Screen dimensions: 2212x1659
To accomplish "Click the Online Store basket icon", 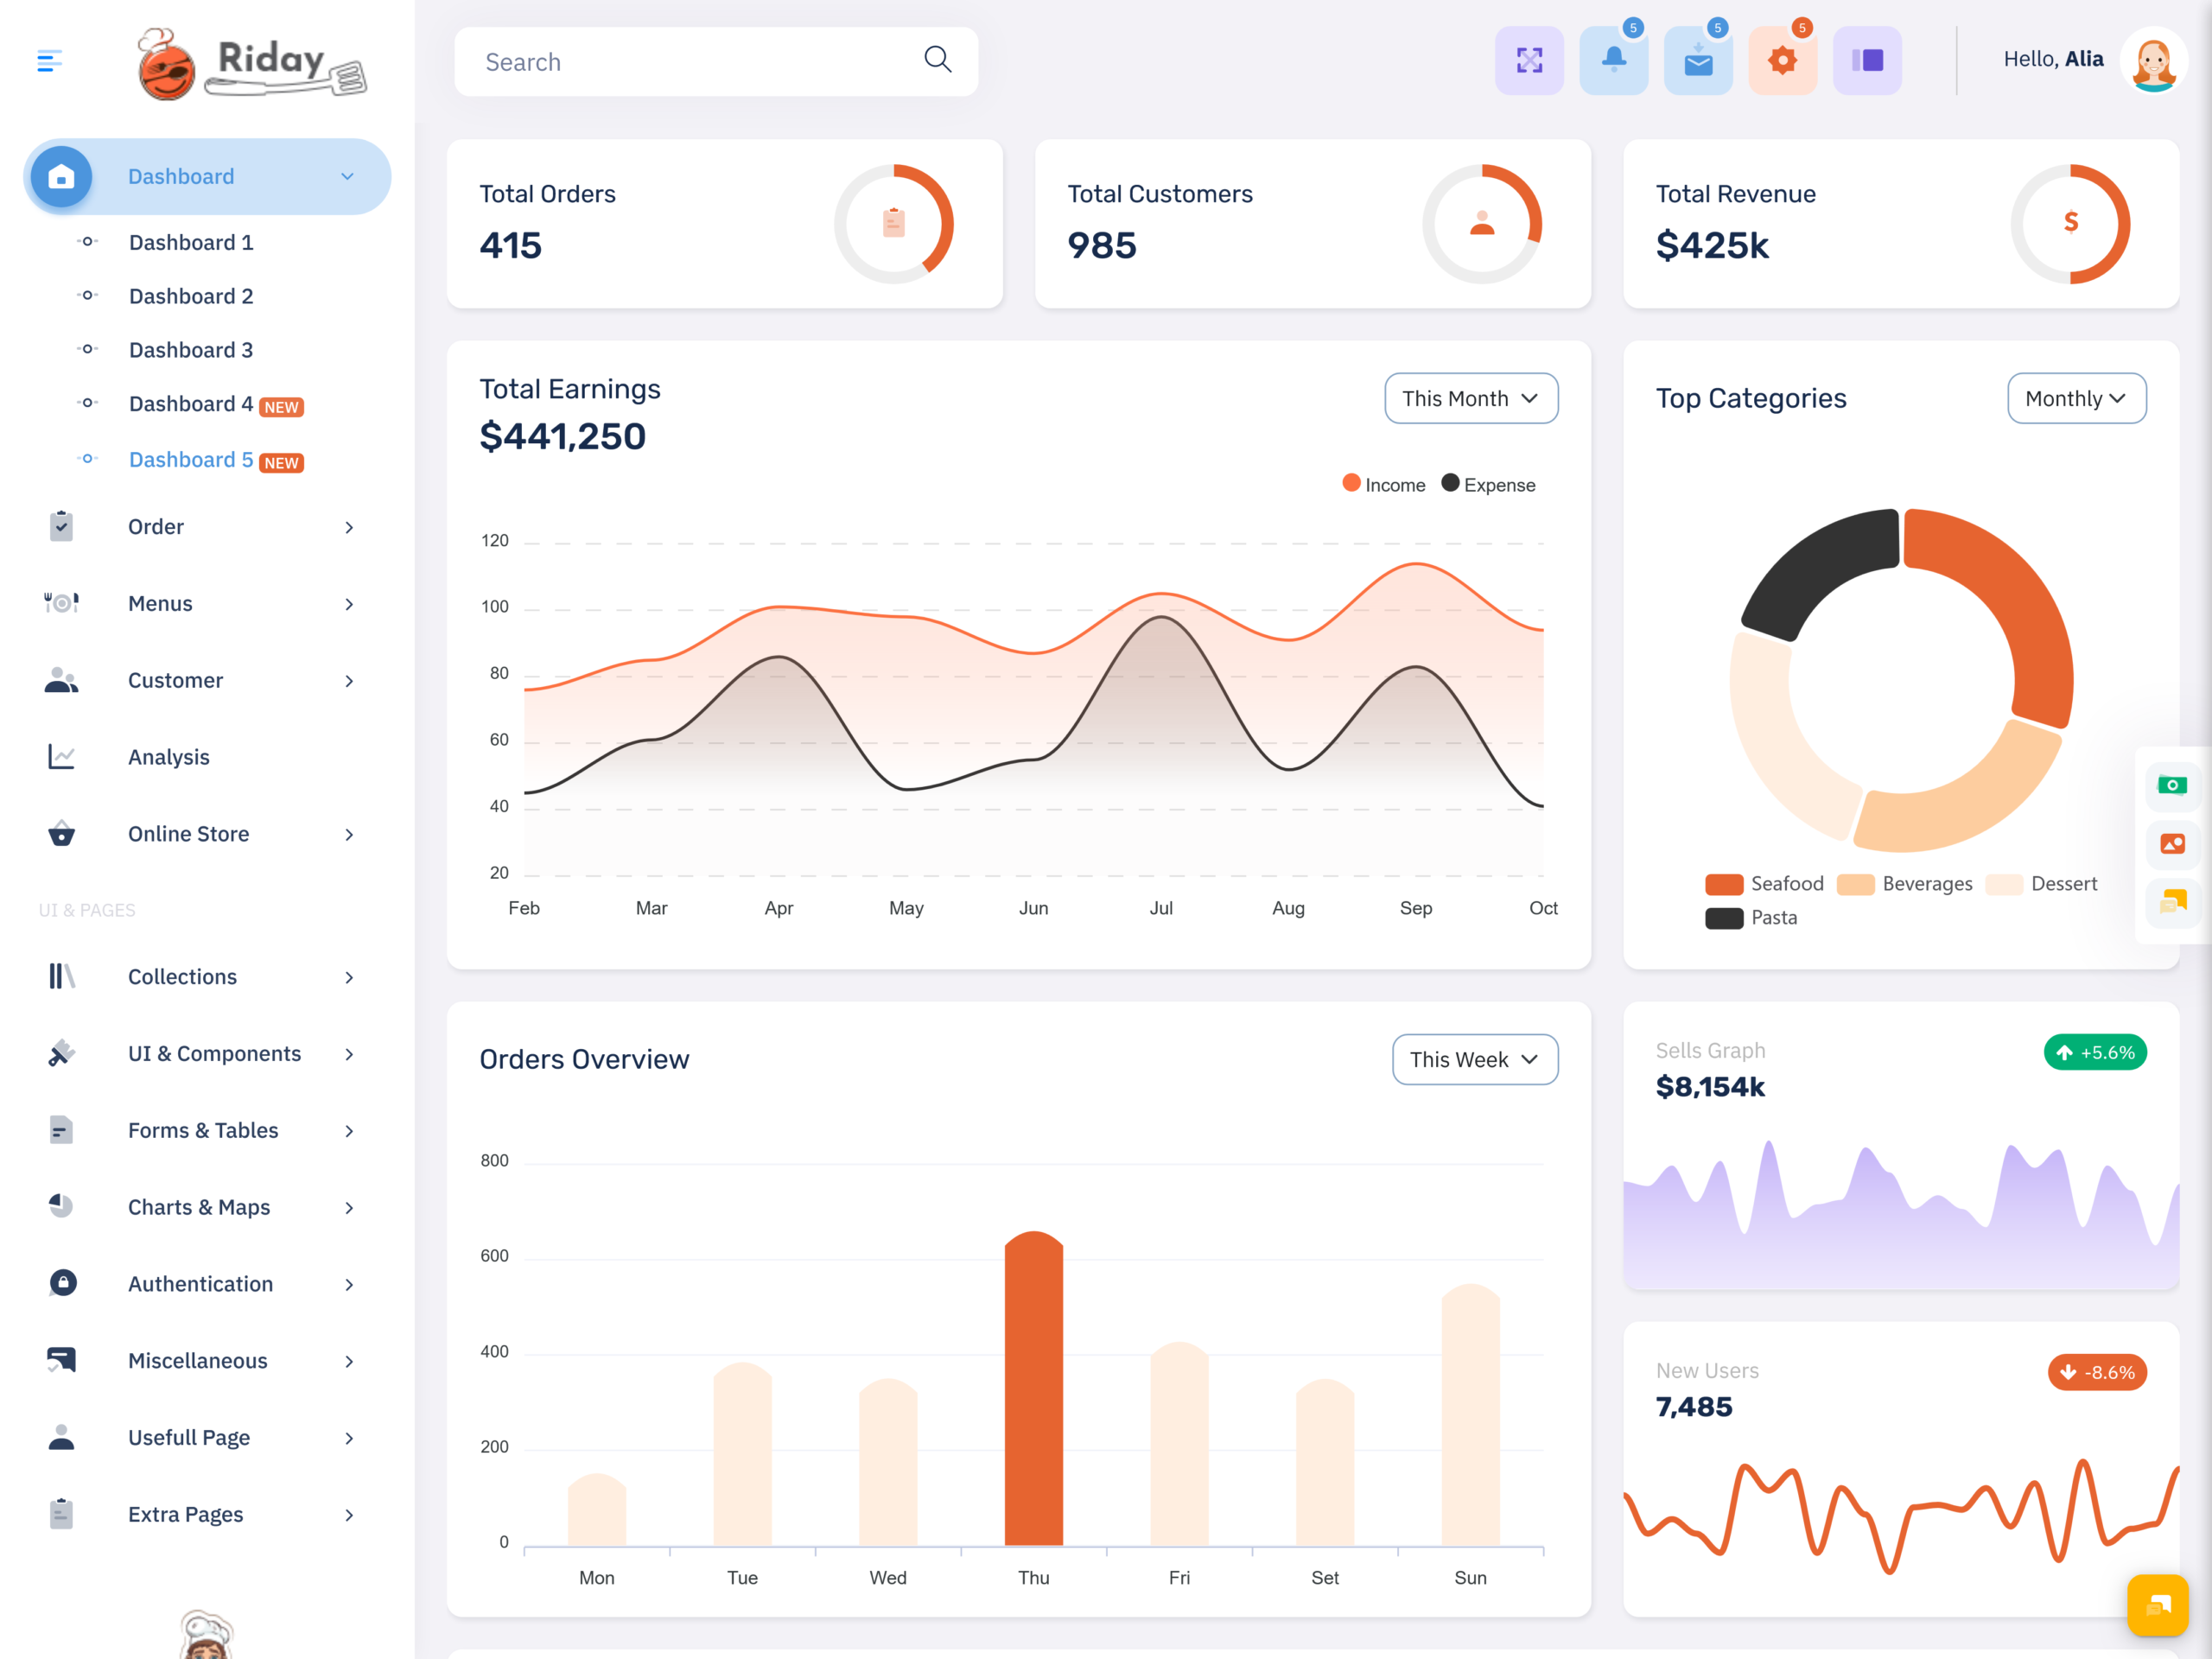I will point(61,833).
